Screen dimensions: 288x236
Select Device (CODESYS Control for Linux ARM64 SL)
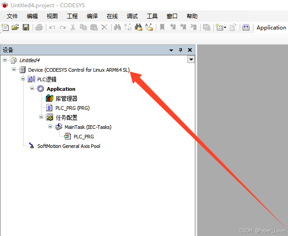coord(79,70)
